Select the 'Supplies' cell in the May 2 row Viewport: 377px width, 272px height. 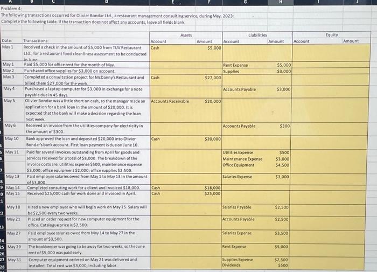click(x=231, y=72)
